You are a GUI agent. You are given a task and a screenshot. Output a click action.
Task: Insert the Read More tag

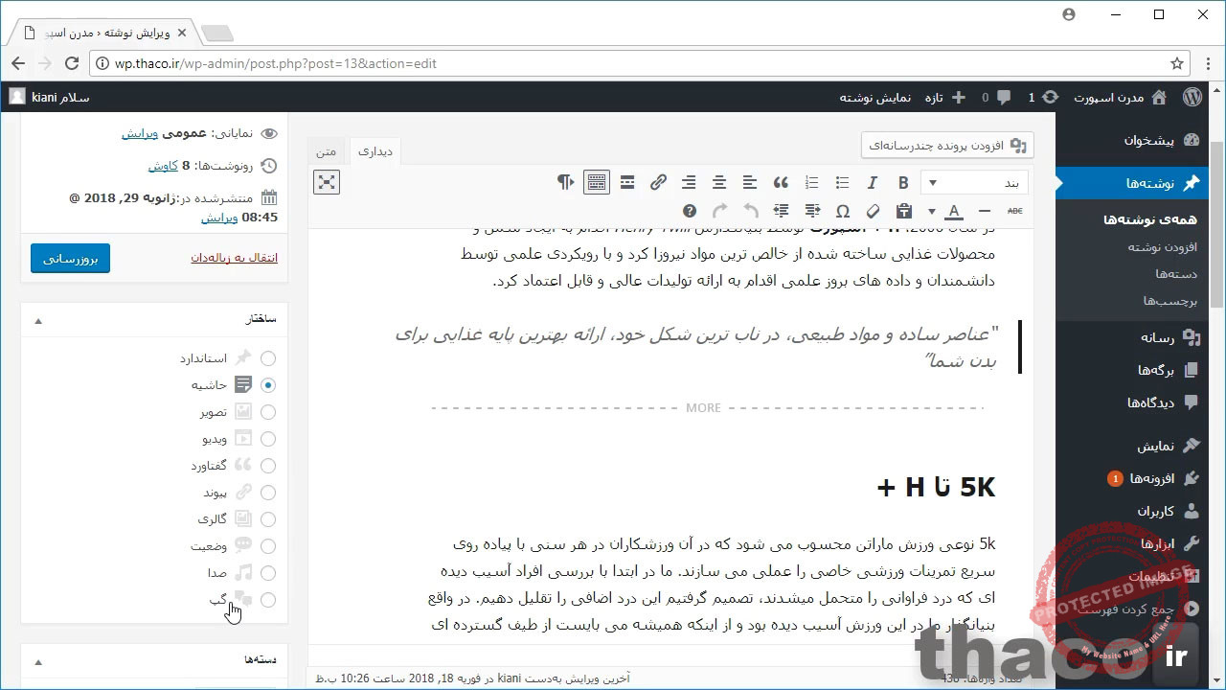[627, 182]
